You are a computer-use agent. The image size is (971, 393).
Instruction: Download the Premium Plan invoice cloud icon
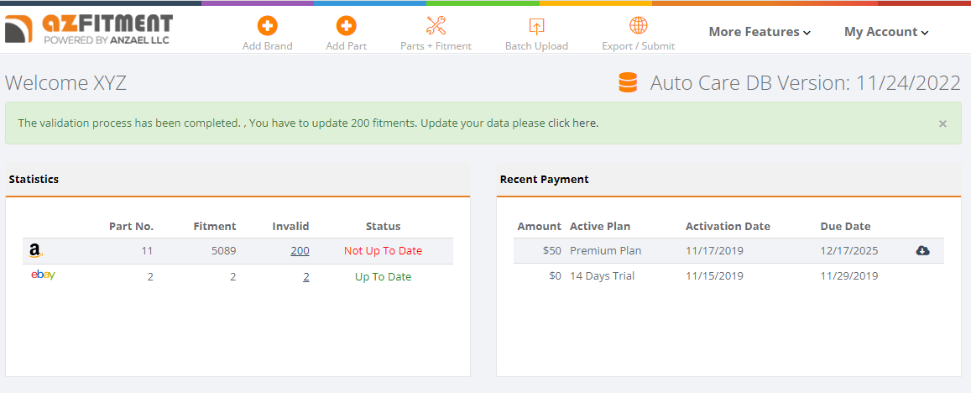click(922, 250)
